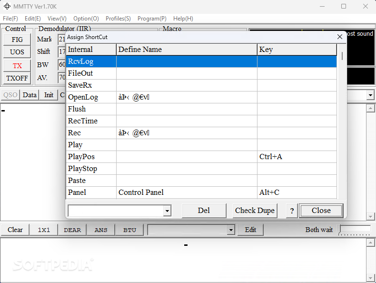The image size is (376, 283).
Task: Click inside the transmit text area
Action: click(x=183, y=260)
